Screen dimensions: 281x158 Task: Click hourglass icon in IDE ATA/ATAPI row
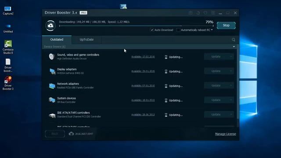coord(166,115)
